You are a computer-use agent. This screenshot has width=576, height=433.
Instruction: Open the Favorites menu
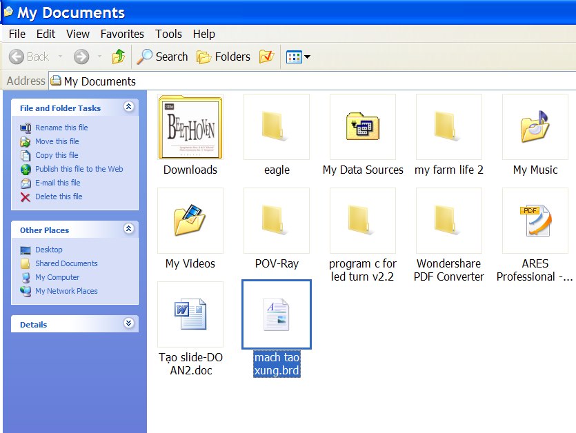point(122,34)
